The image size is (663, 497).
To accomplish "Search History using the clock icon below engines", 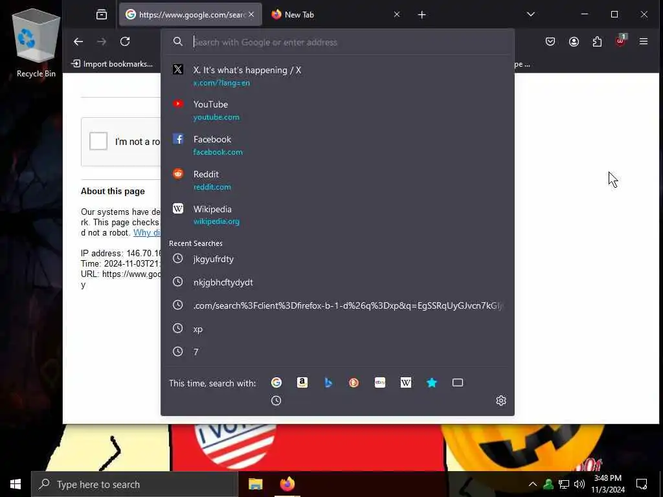I will [276, 401].
